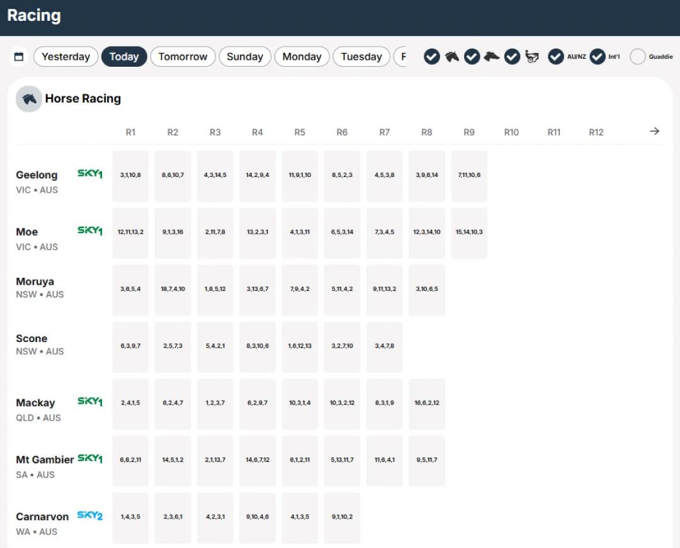Toggle the horse racing filter checkbox

click(x=432, y=57)
